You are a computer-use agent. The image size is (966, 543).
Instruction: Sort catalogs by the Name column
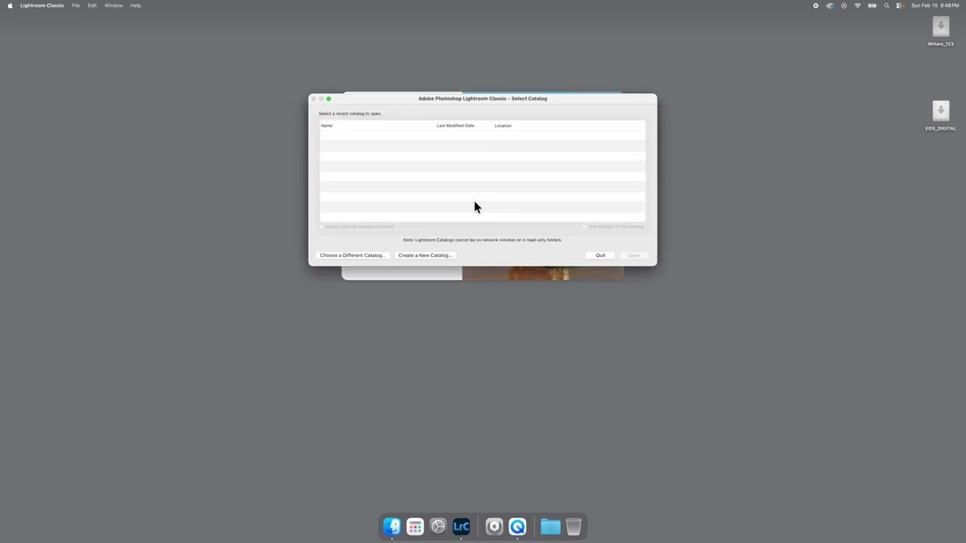point(327,125)
